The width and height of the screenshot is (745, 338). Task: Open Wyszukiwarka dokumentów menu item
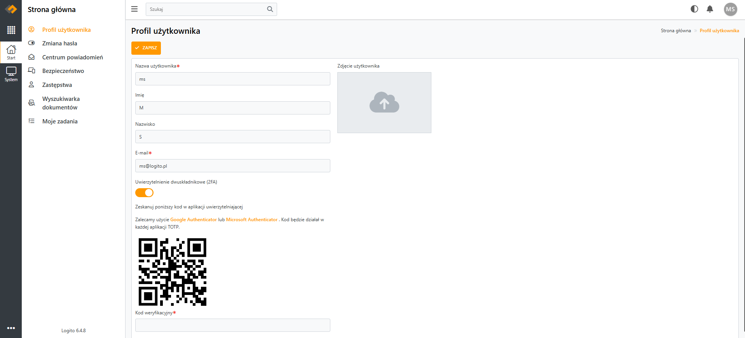(61, 103)
